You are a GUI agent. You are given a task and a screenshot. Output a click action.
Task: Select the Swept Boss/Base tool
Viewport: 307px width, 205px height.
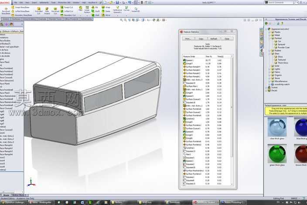tap(20, 7)
